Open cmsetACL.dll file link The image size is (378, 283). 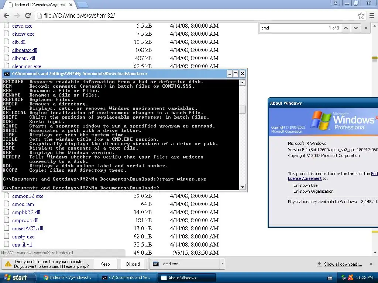pyautogui.click(x=28, y=228)
